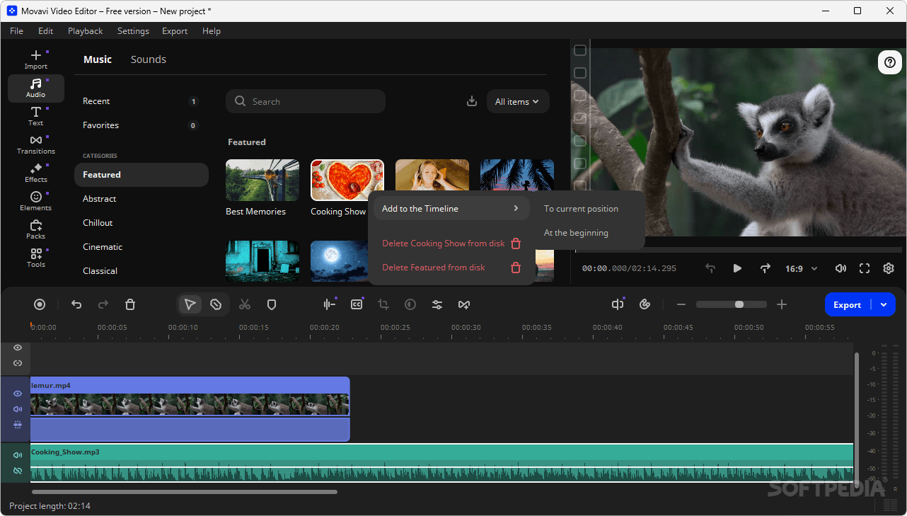Redo the action in timeline toolbar
This screenshot has height=516, width=907.
(x=103, y=304)
